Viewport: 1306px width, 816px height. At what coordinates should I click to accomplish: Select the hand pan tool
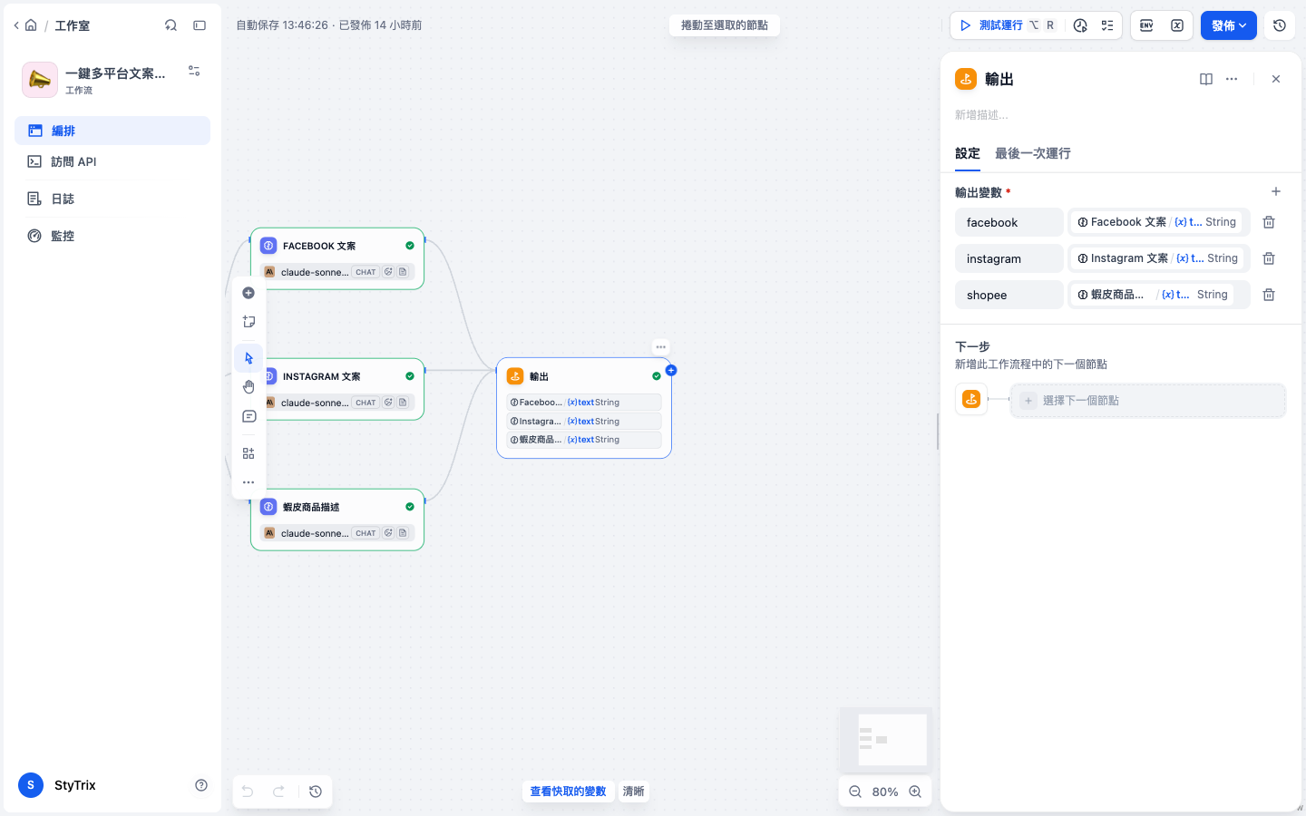tap(249, 387)
